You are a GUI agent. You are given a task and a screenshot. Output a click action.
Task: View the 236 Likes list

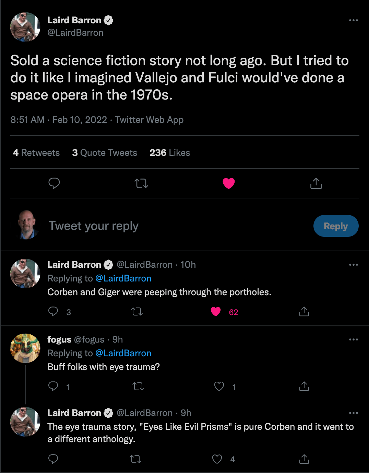[x=169, y=152]
